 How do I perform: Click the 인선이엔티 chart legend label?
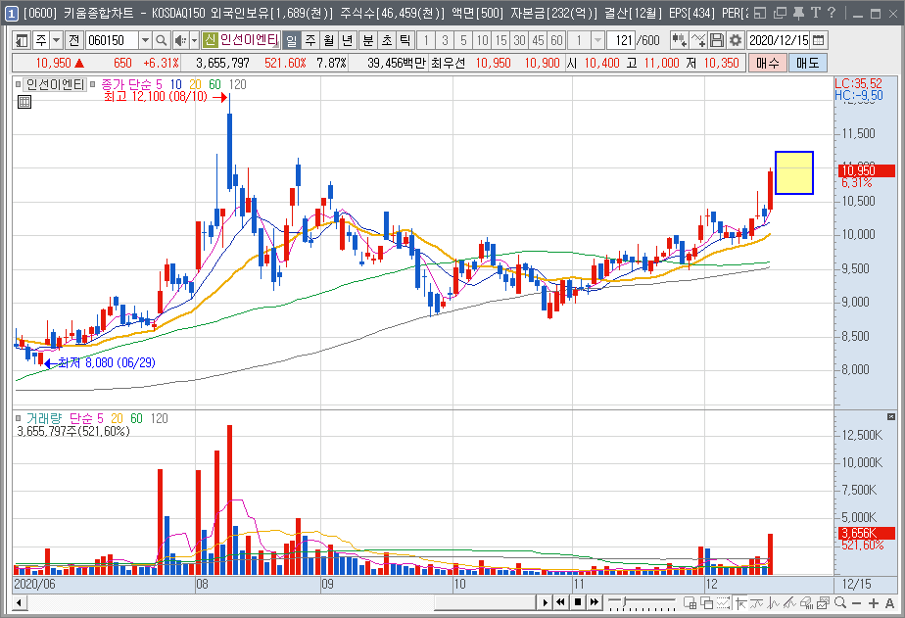[56, 85]
